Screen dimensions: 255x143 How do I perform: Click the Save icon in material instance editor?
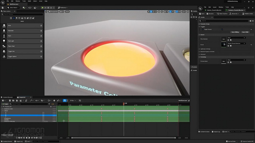tap(202, 14)
